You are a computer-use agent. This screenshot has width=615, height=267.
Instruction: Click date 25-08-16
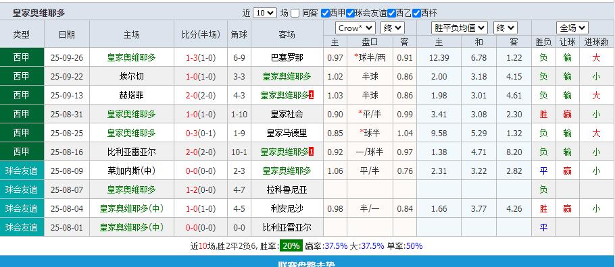pyautogui.click(x=67, y=152)
